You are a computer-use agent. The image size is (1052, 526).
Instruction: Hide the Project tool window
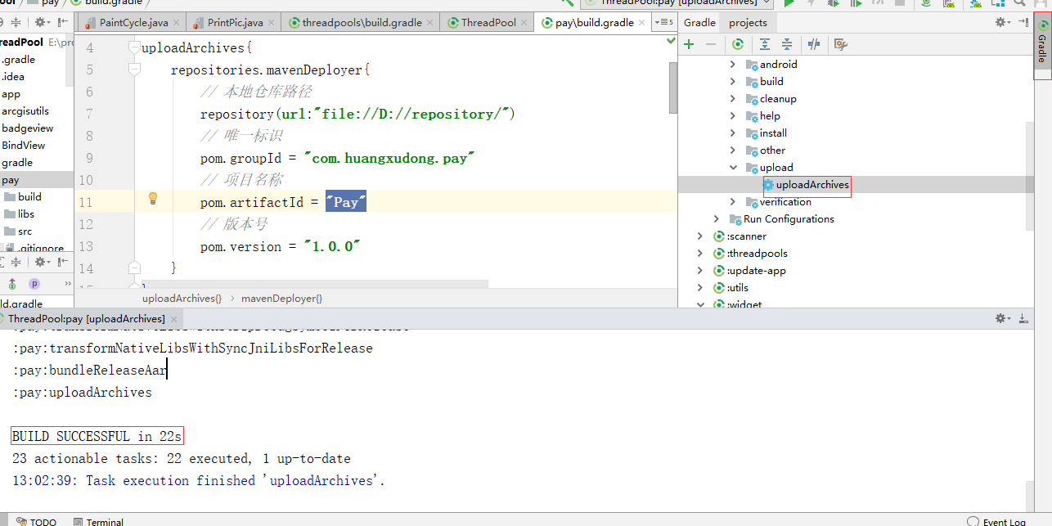tap(62, 22)
